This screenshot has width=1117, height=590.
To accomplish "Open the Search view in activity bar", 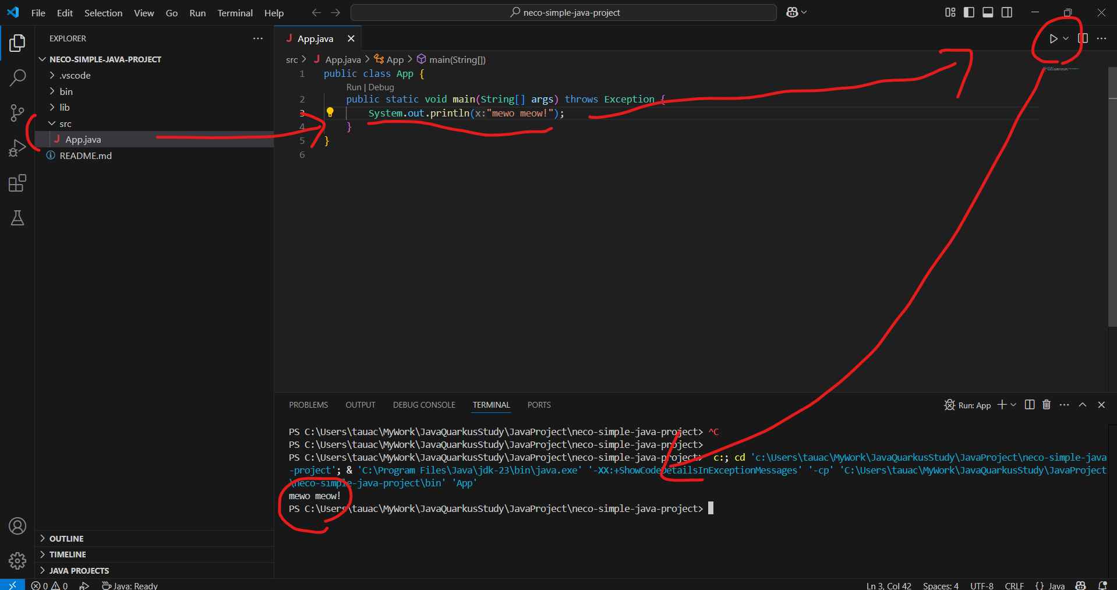I will coord(17,77).
